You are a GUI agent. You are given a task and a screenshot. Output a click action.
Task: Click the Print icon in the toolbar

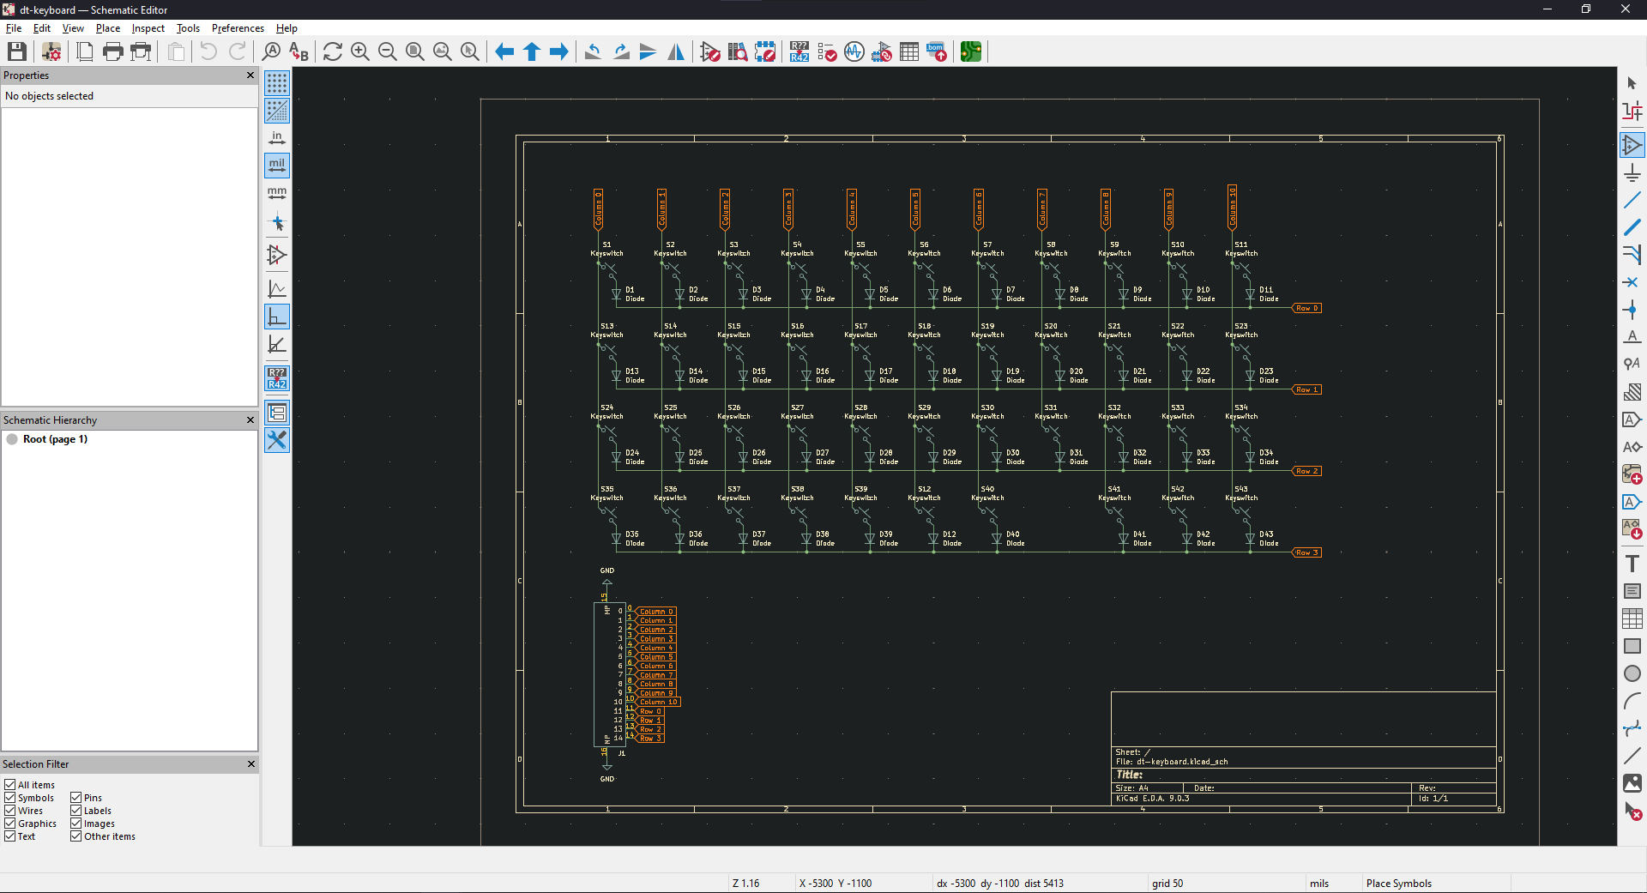click(x=112, y=51)
